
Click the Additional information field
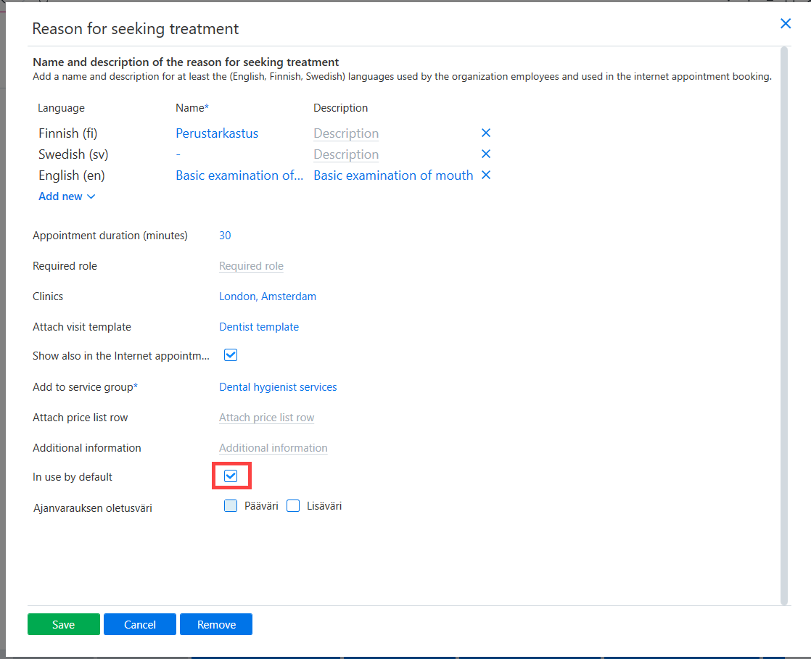273,448
